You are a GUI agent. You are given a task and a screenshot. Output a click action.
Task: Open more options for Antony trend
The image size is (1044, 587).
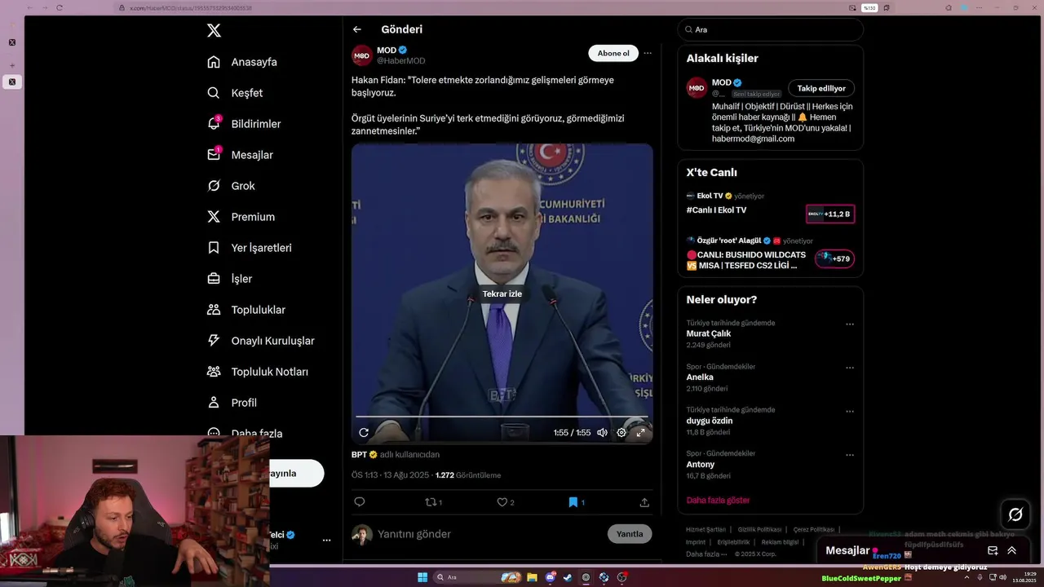coord(850,455)
